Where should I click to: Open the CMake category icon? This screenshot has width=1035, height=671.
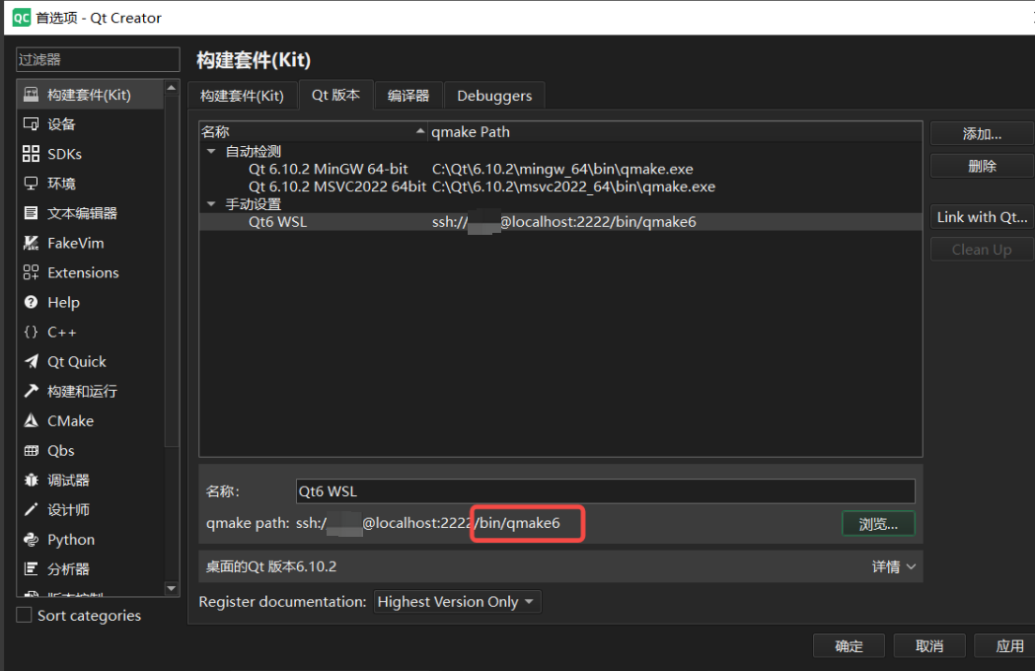(31, 420)
